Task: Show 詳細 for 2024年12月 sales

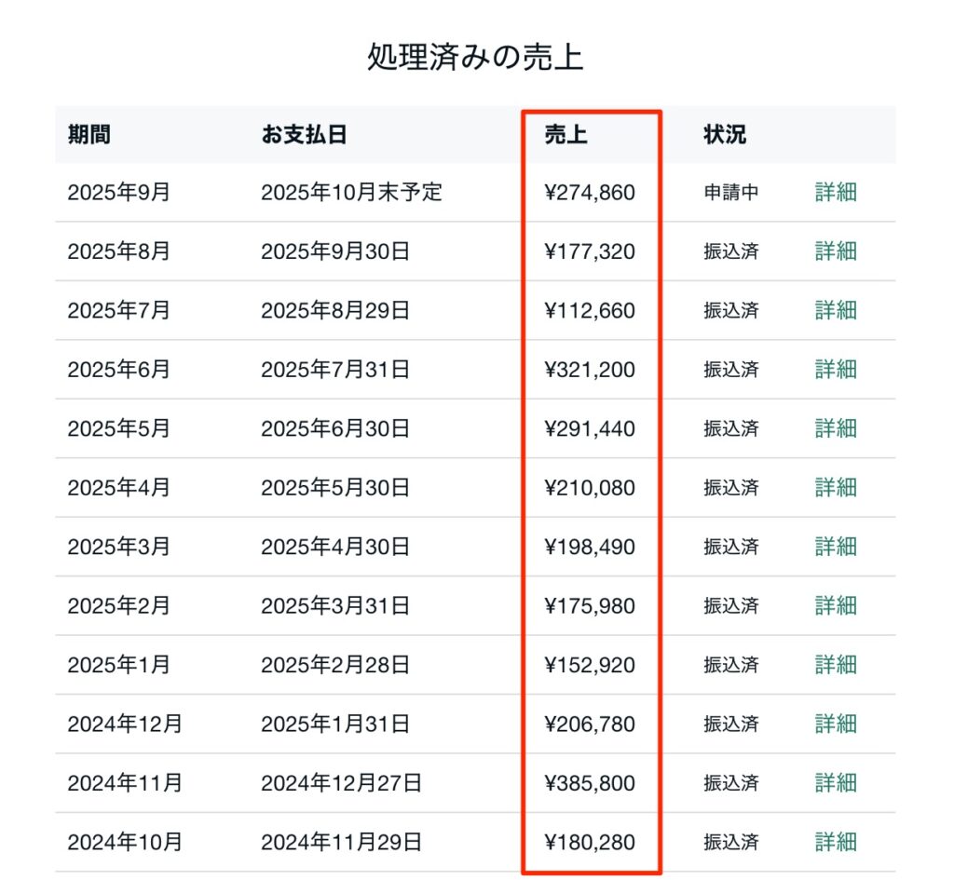Action: 836,724
